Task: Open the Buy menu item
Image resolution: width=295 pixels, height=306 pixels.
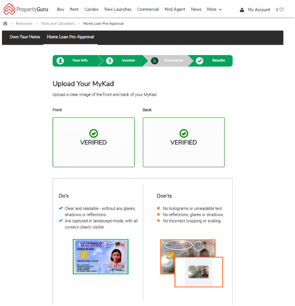Action: pyautogui.click(x=60, y=9)
